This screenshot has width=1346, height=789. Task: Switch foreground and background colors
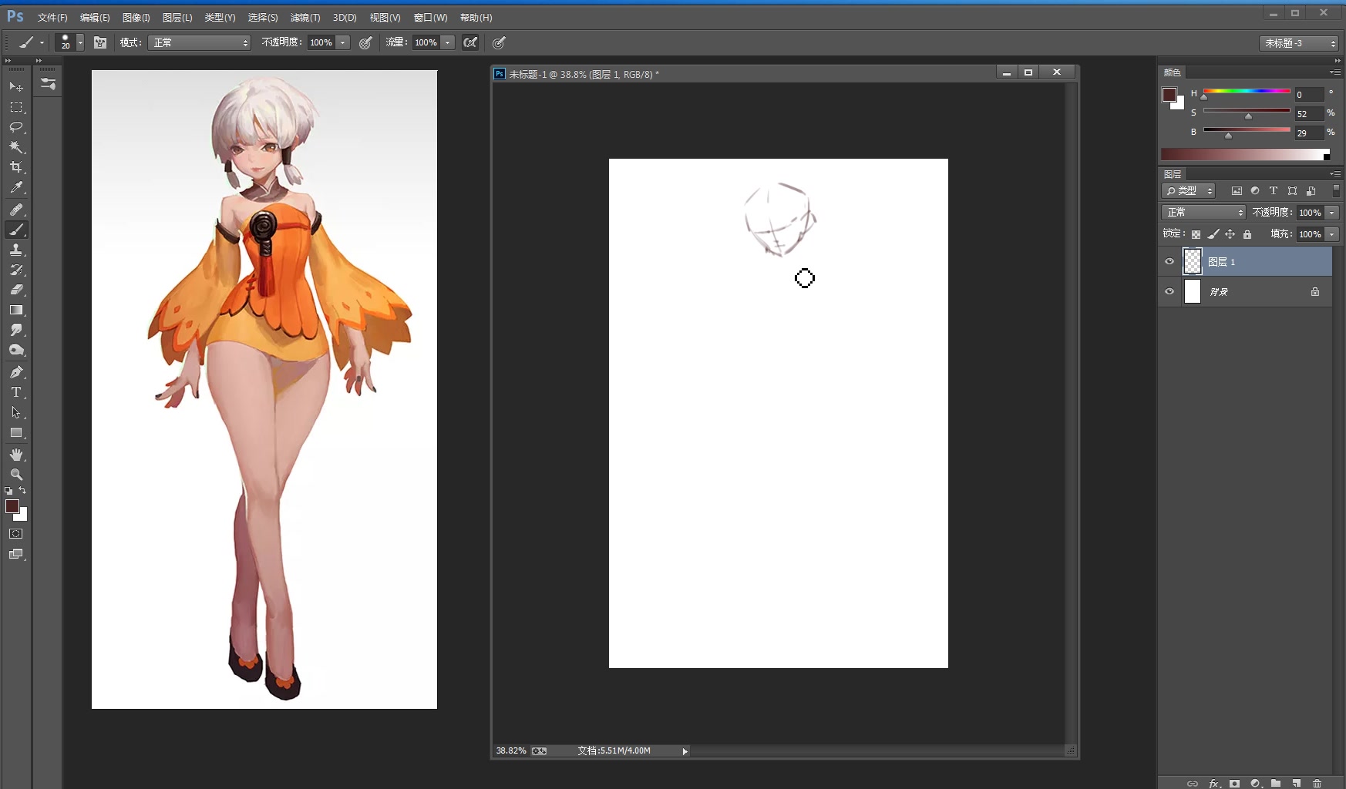point(22,490)
